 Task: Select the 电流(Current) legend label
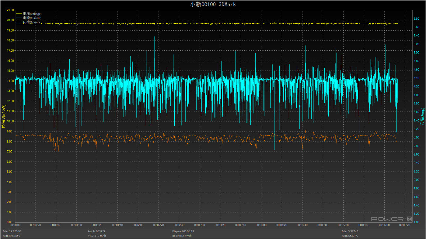pos(32,18)
